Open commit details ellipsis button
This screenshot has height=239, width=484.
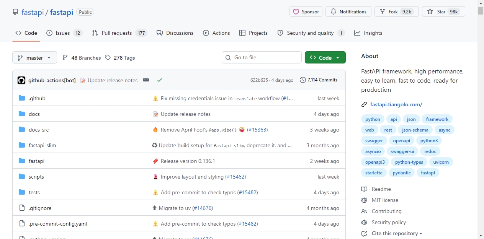coord(146,80)
